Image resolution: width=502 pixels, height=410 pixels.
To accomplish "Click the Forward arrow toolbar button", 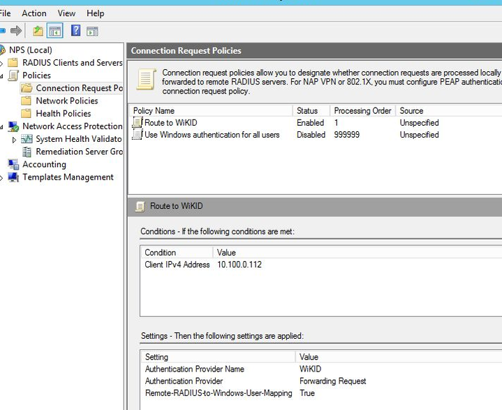I will tap(16, 31).
